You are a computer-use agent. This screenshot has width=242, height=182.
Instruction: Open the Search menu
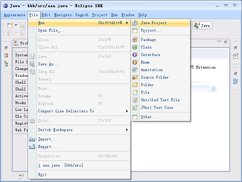click(x=82, y=15)
